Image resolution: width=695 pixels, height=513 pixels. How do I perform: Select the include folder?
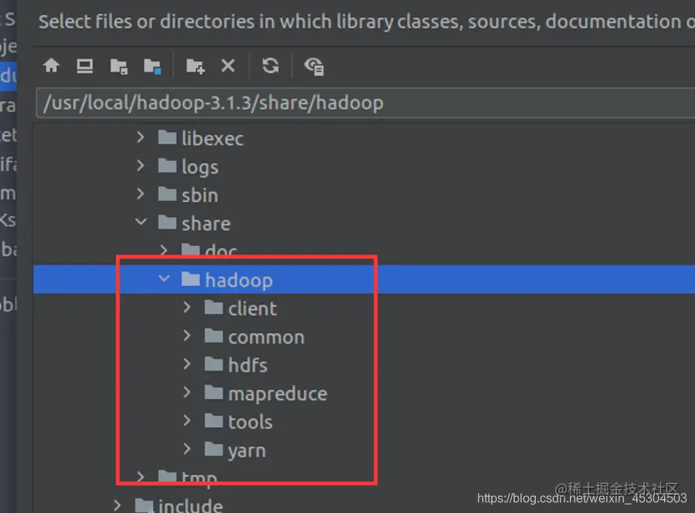179,505
